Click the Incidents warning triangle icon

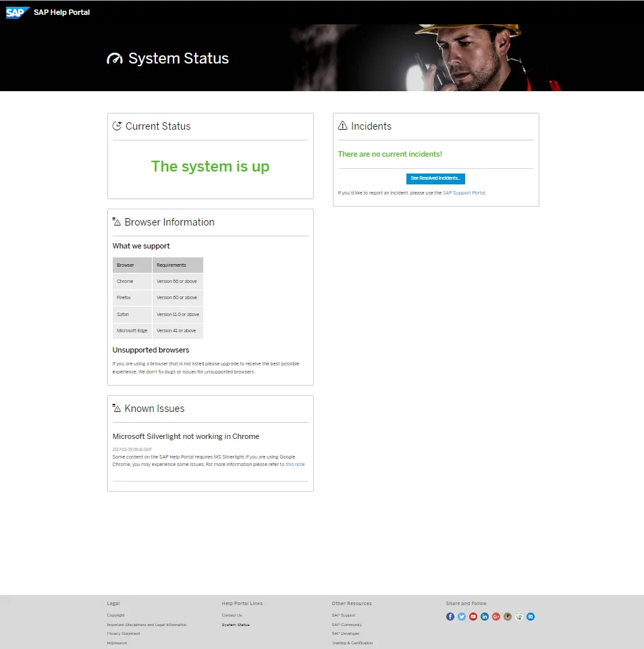(342, 126)
